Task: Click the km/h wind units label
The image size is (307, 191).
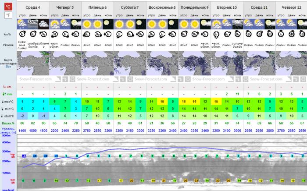Action: tap(7, 35)
